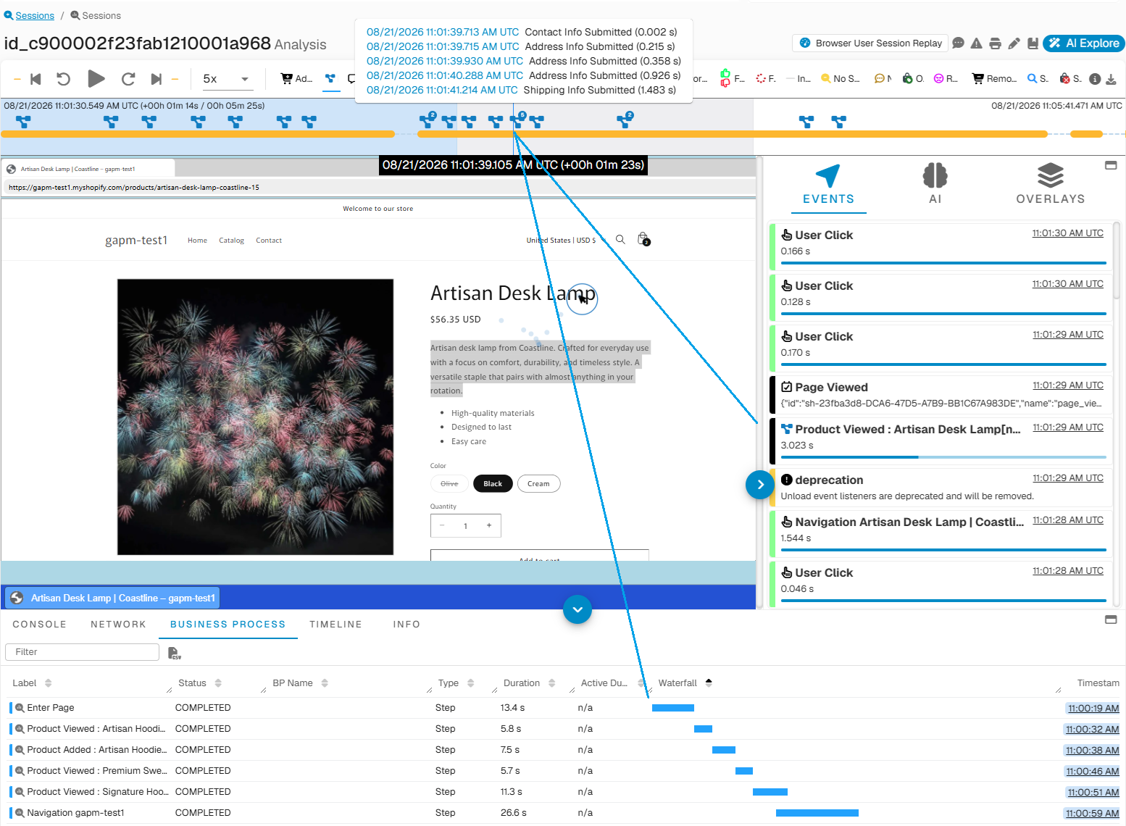The image size is (1126, 826).
Task: Click the Navigation Artisan Desk Lamp event icon
Action: pyautogui.click(x=787, y=522)
